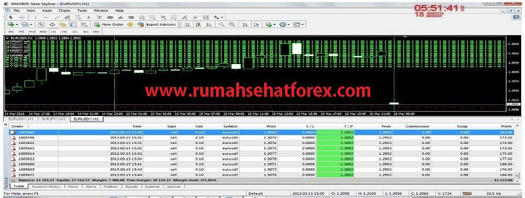This screenshot has width=525, height=198.
Task: Open the Data Window icon
Action: click(x=52, y=25)
